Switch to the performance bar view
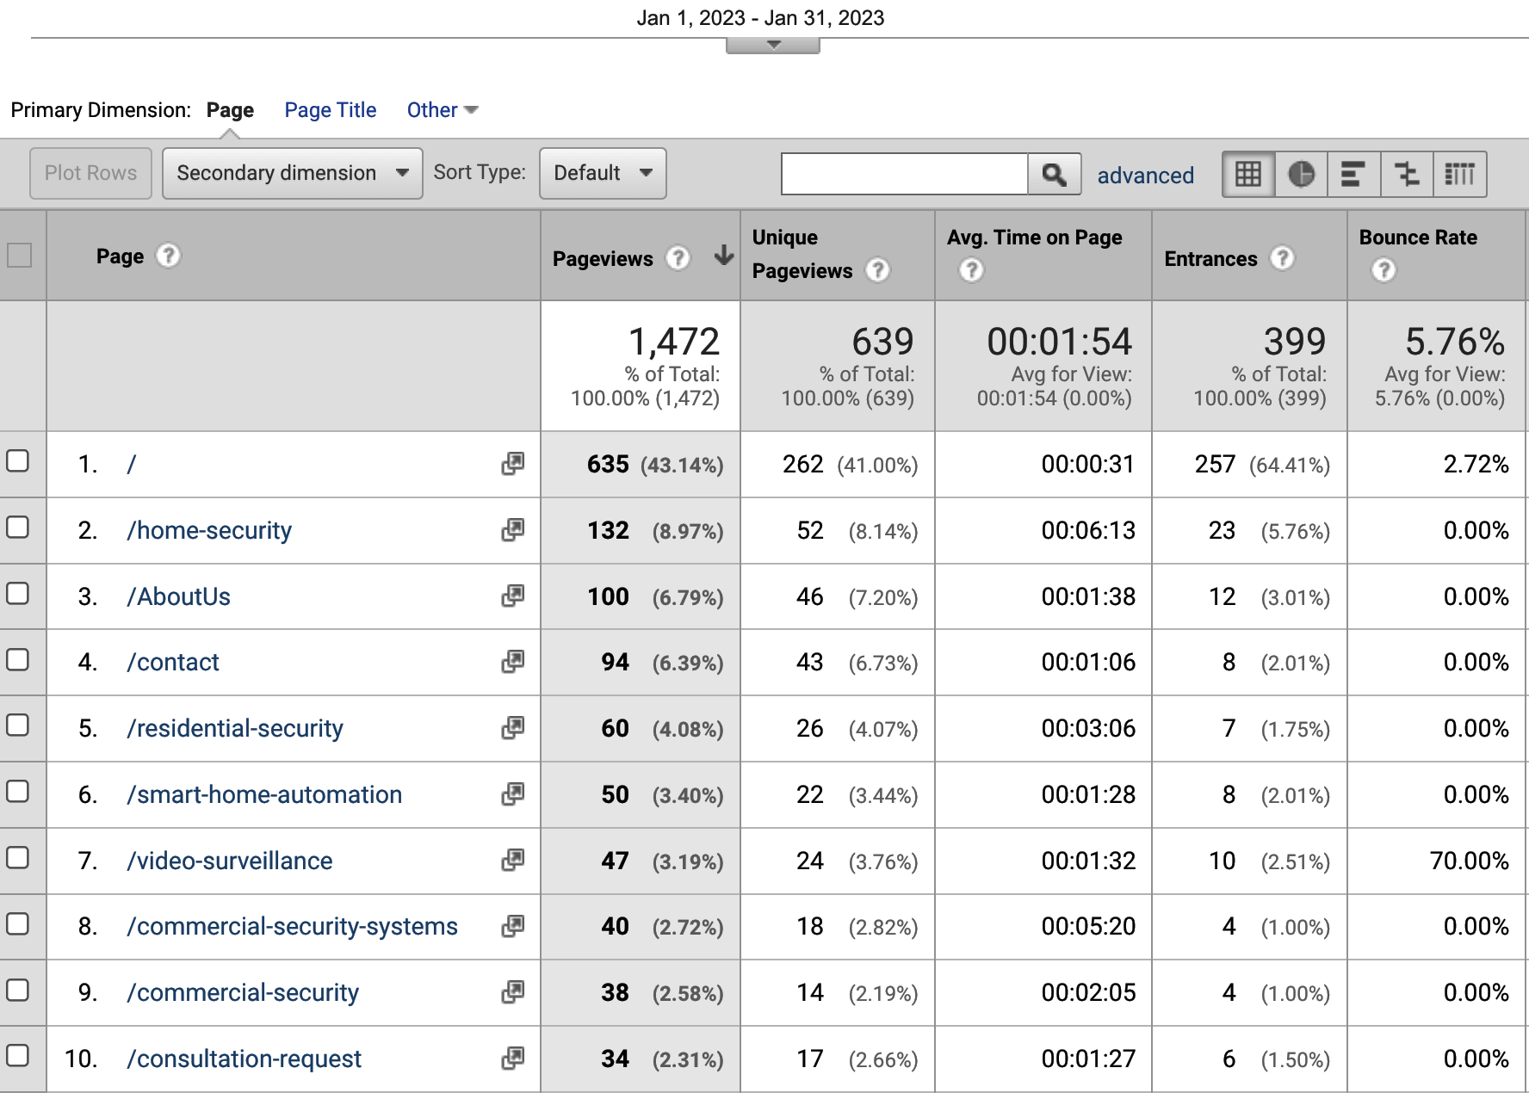Screen dimensions: 1529x1105 click(1353, 174)
